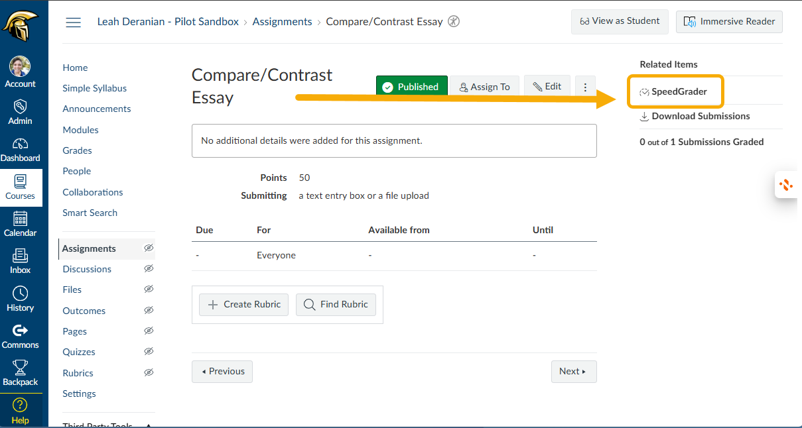
Task: Open Help in global navigation
Action: tap(20, 411)
